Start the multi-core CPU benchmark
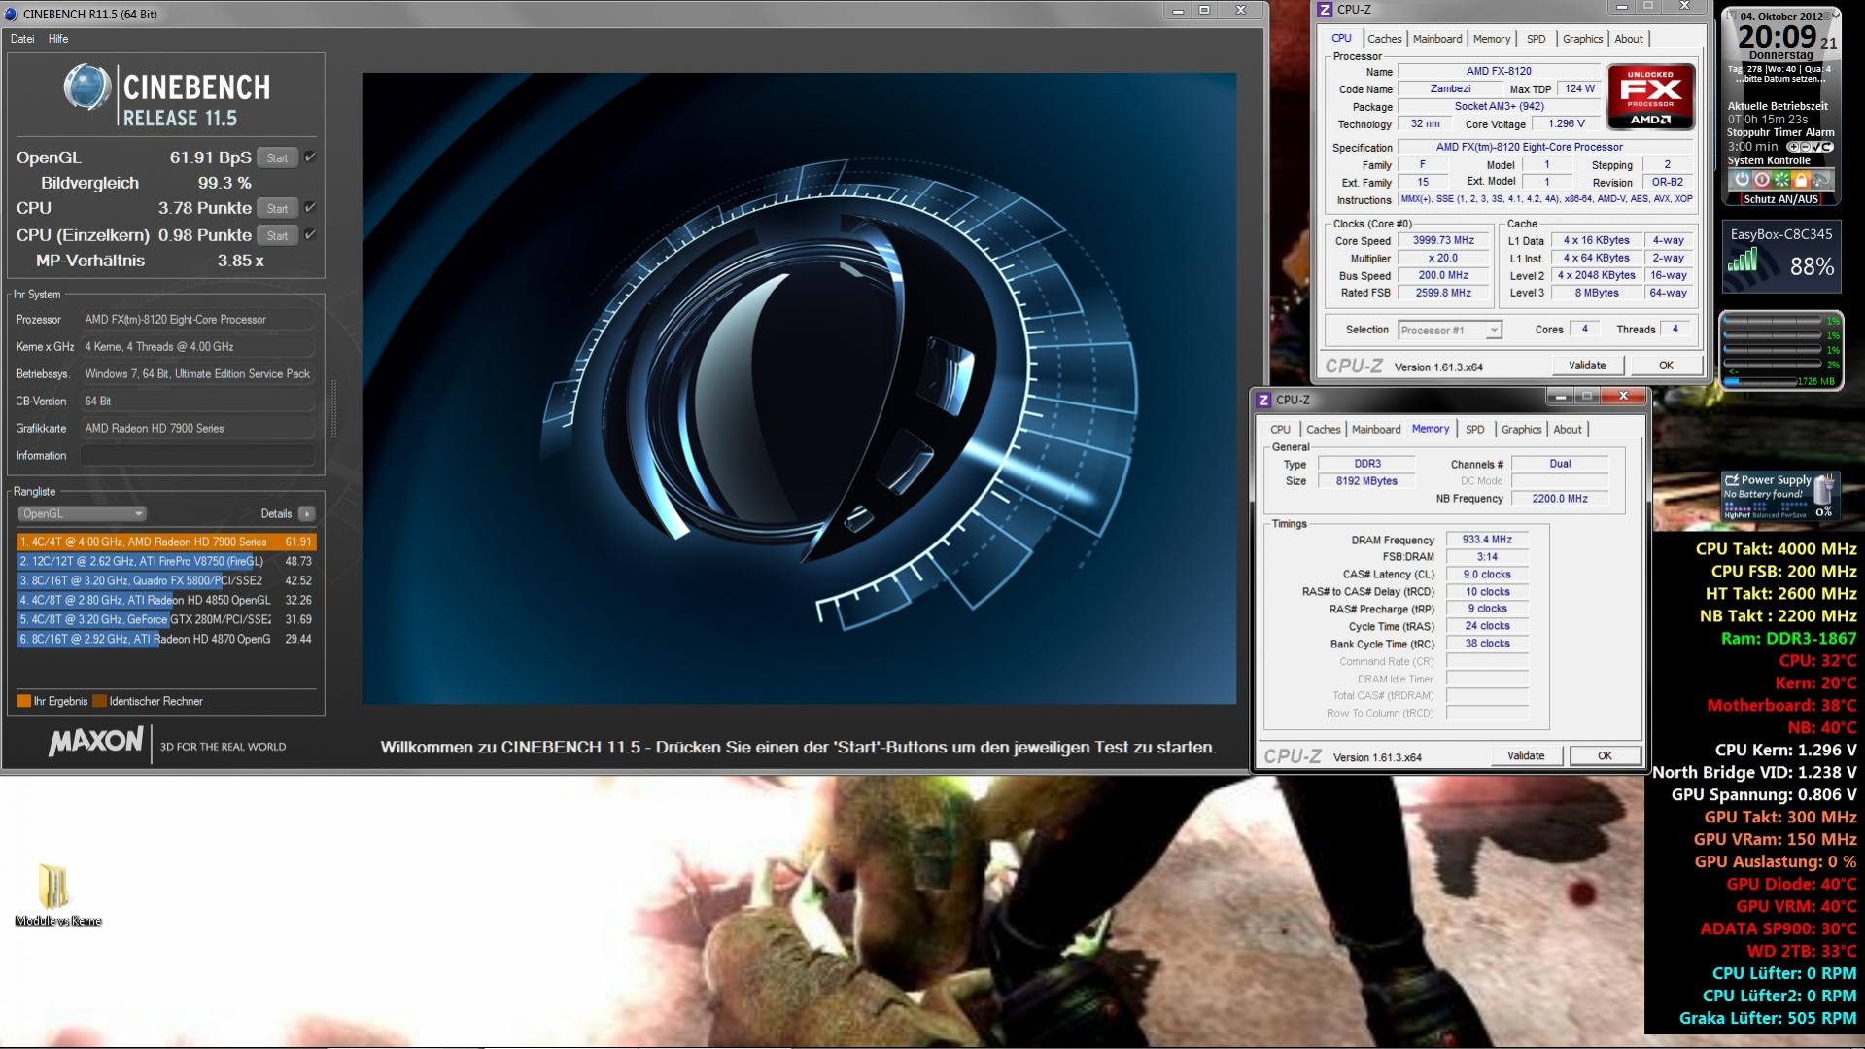The image size is (1865, 1049). pyautogui.click(x=278, y=208)
